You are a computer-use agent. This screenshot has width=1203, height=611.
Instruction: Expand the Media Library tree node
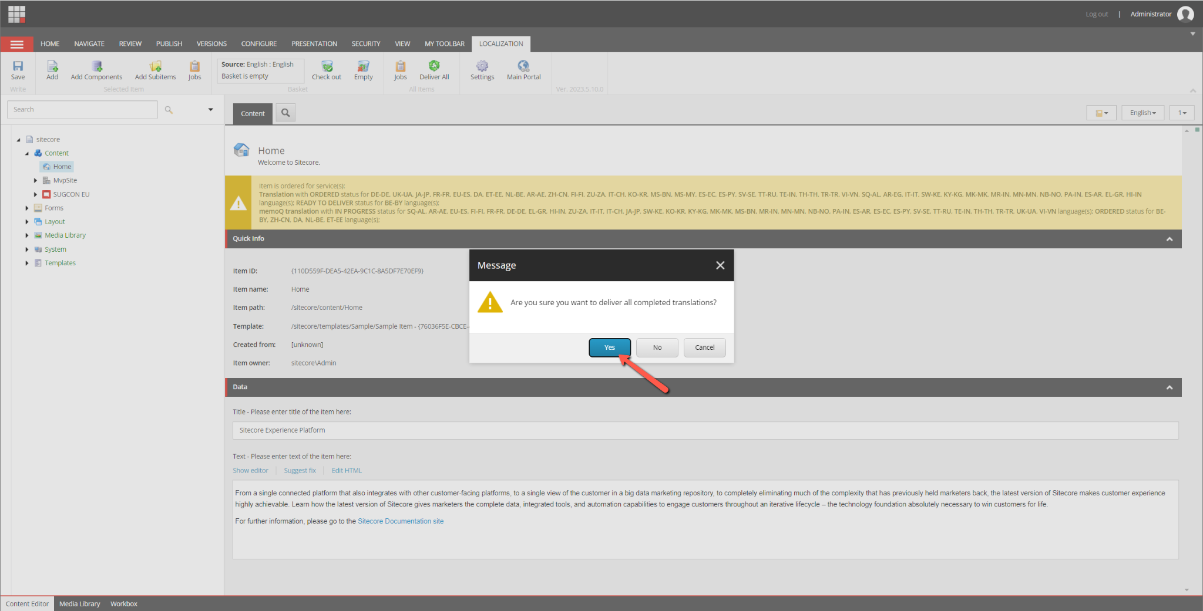point(27,235)
